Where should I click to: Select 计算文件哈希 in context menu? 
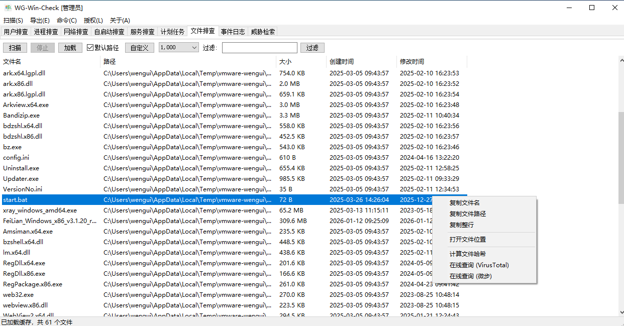(x=467, y=254)
